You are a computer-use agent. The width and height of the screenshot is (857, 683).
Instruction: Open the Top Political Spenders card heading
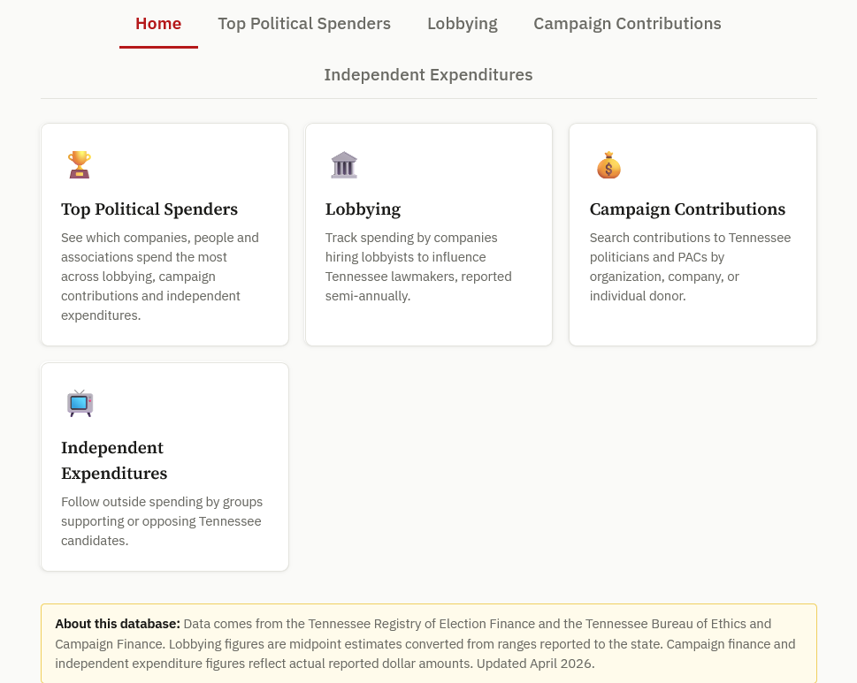(149, 209)
